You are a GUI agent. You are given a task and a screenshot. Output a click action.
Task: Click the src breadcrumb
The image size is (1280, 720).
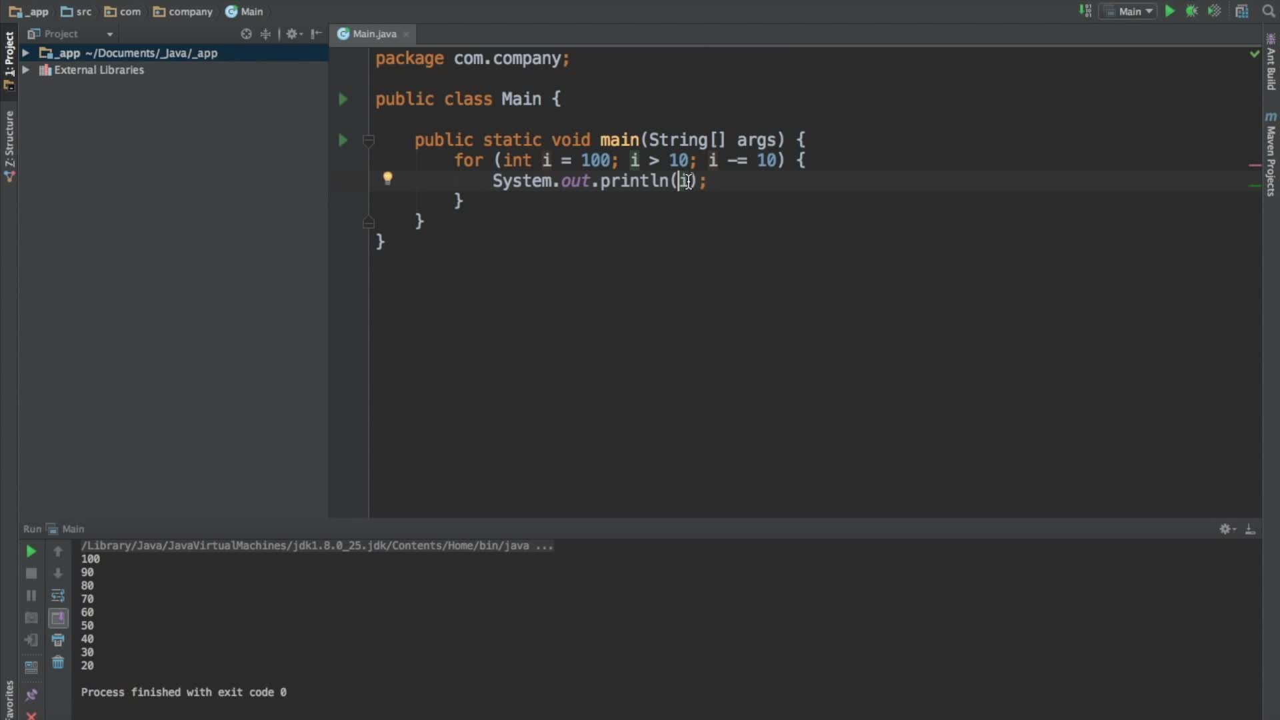(76, 11)
